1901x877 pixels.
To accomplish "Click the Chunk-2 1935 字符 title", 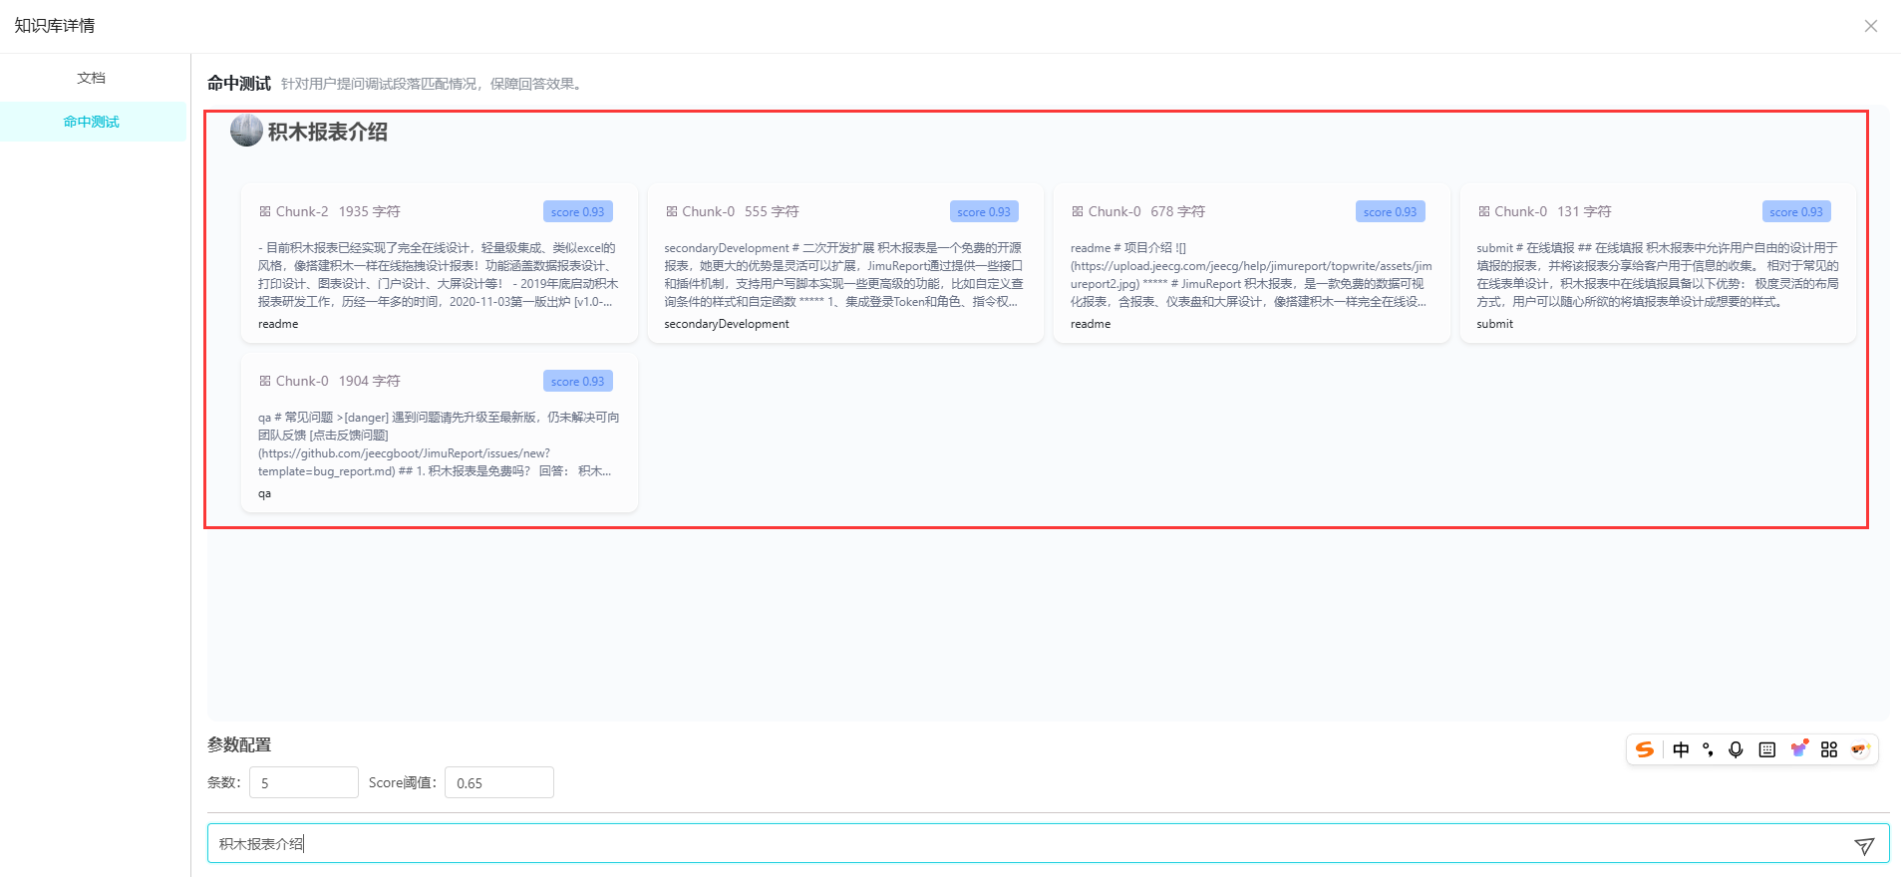I will 338,211.
